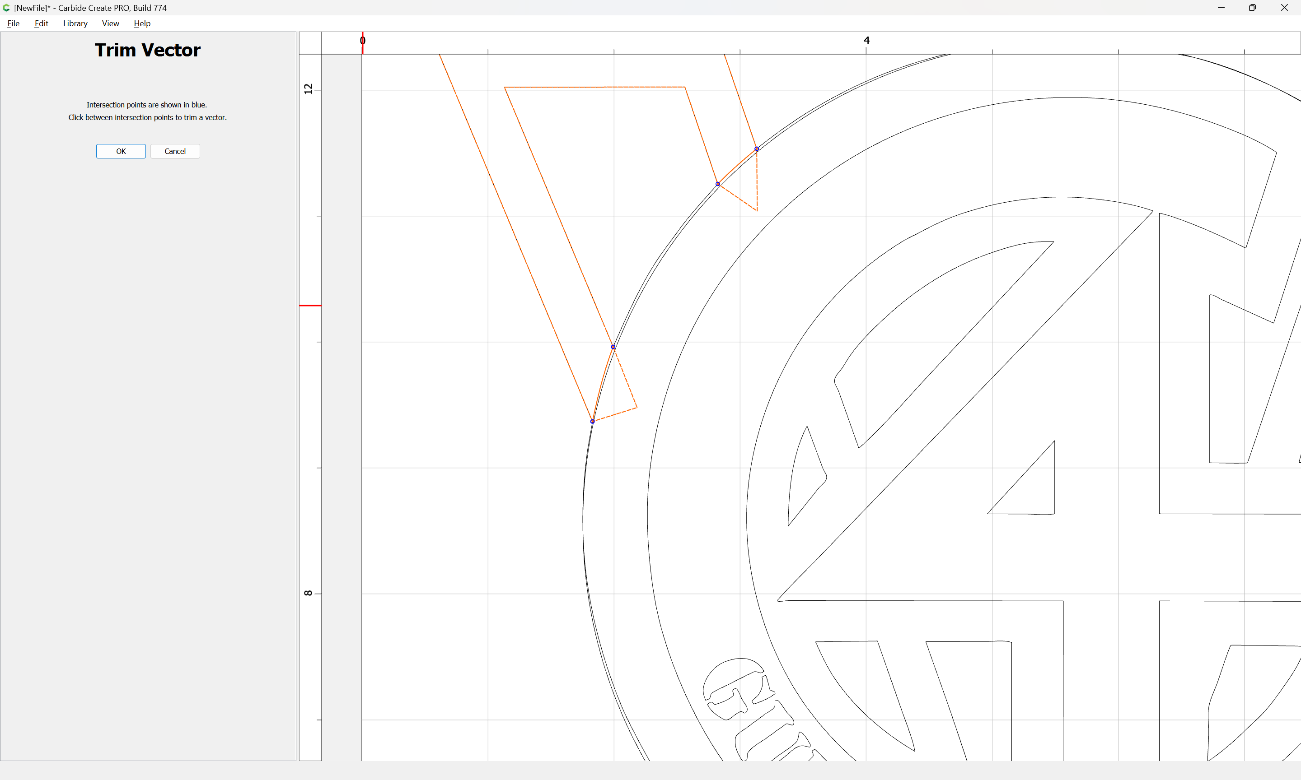Click the 'Trim Vector' panel heading
Viewport: 1301px width, 780px height.
tap(148, 50)
